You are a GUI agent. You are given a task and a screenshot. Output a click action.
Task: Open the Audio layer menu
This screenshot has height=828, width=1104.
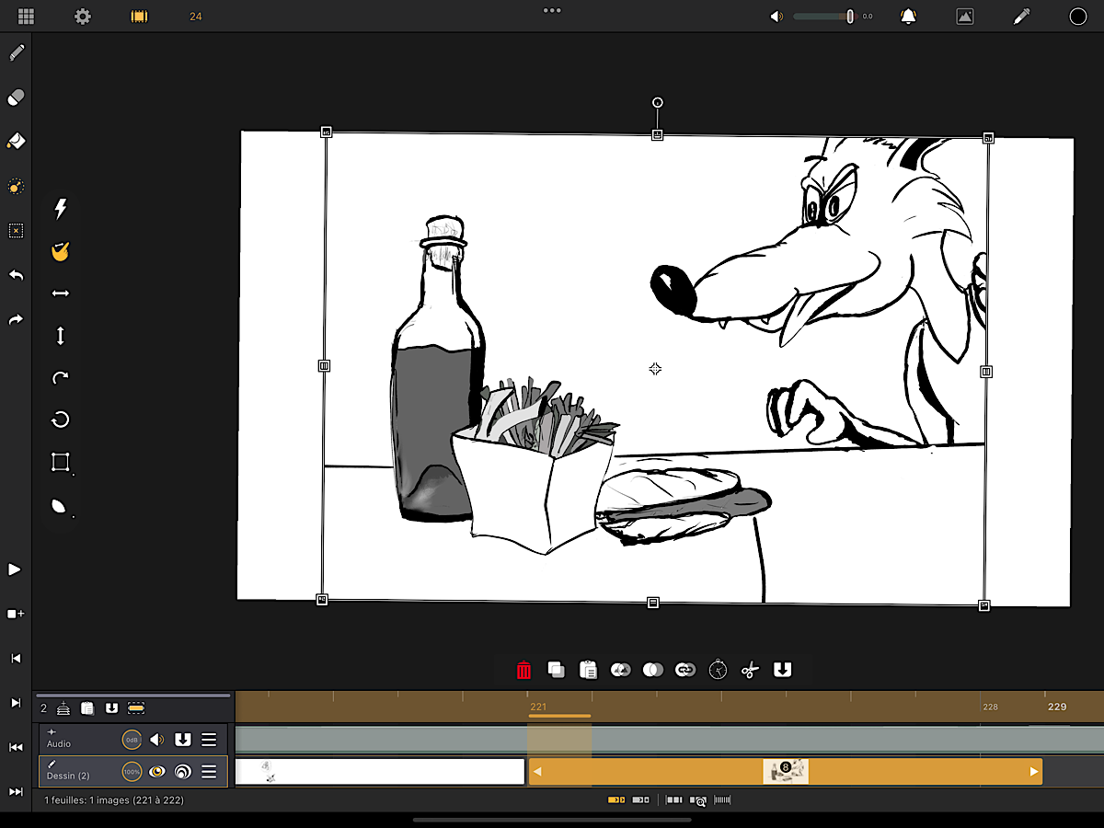209,740
